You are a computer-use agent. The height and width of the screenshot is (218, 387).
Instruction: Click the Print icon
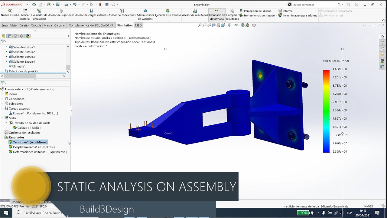(66, 5)
